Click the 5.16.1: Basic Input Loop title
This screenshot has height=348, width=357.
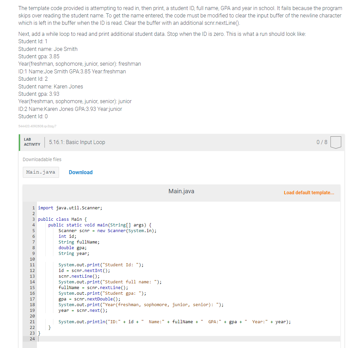coord(77,142)
